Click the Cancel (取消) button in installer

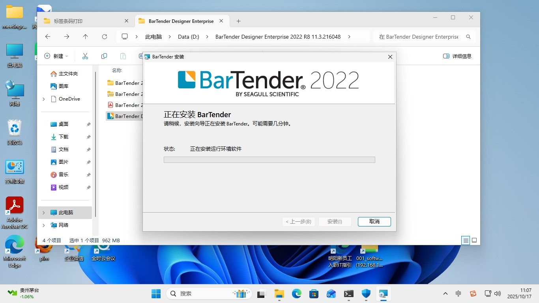[x=374, y=221]
